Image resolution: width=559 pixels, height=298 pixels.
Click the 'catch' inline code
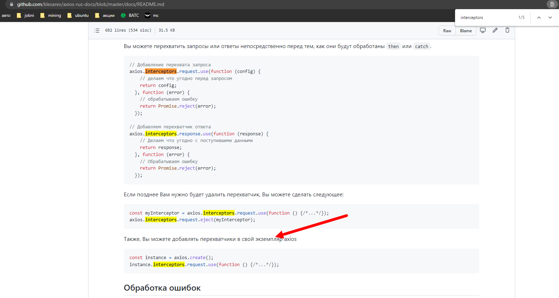click(421, 46)
